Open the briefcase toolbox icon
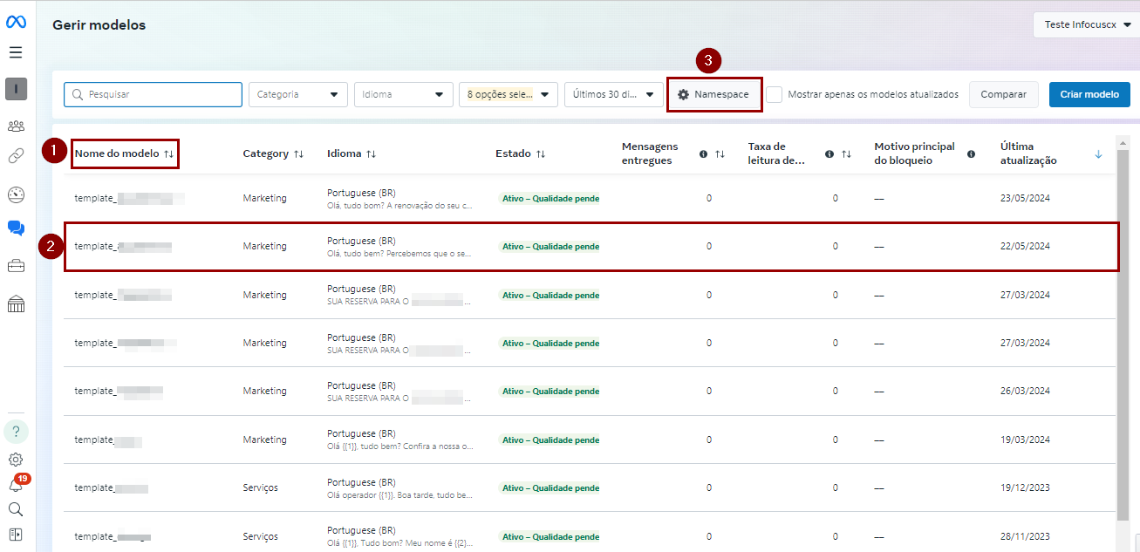 16,266
